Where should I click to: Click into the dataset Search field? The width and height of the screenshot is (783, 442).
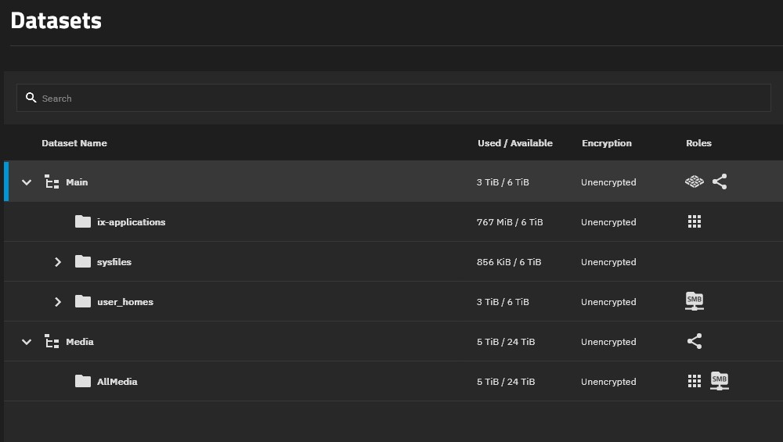coord(391,98)
